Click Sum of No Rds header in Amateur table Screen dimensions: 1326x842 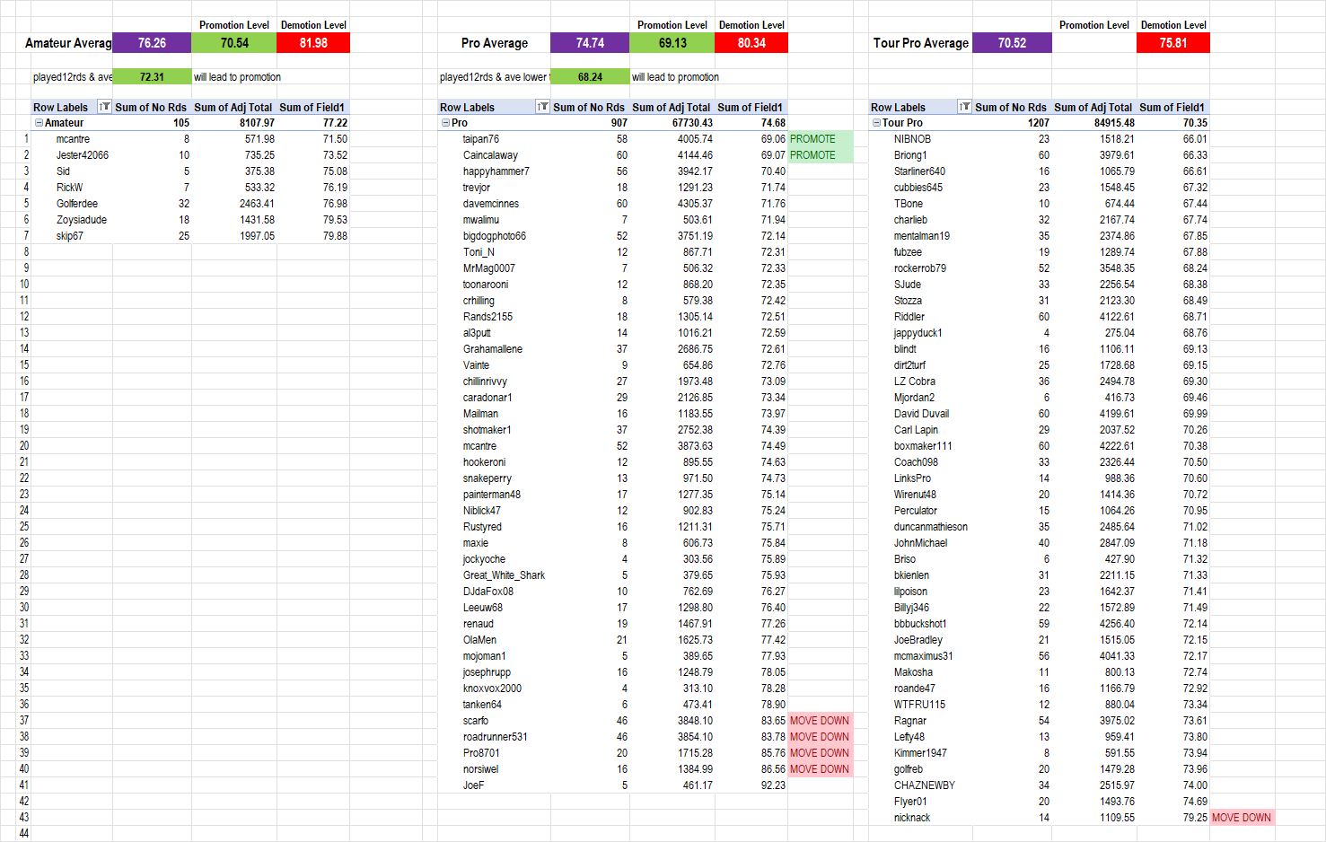pos(151,107)
